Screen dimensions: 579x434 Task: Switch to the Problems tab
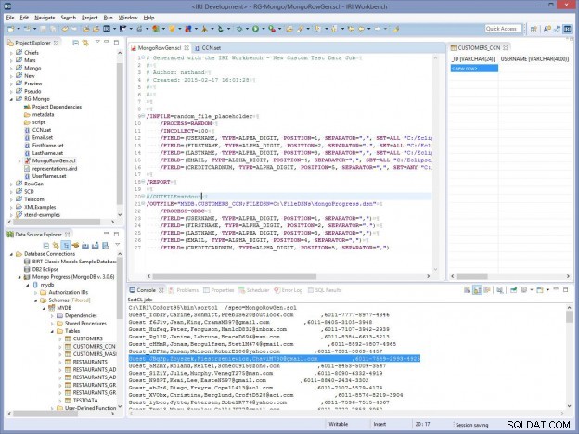click(x=184, y=290)
